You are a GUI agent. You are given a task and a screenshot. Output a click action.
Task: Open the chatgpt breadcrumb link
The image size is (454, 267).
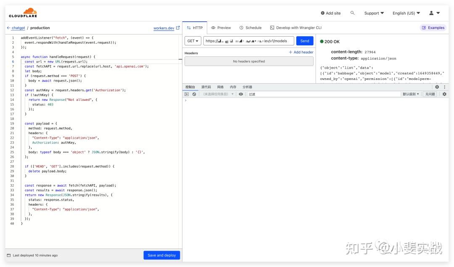[17, 28]
